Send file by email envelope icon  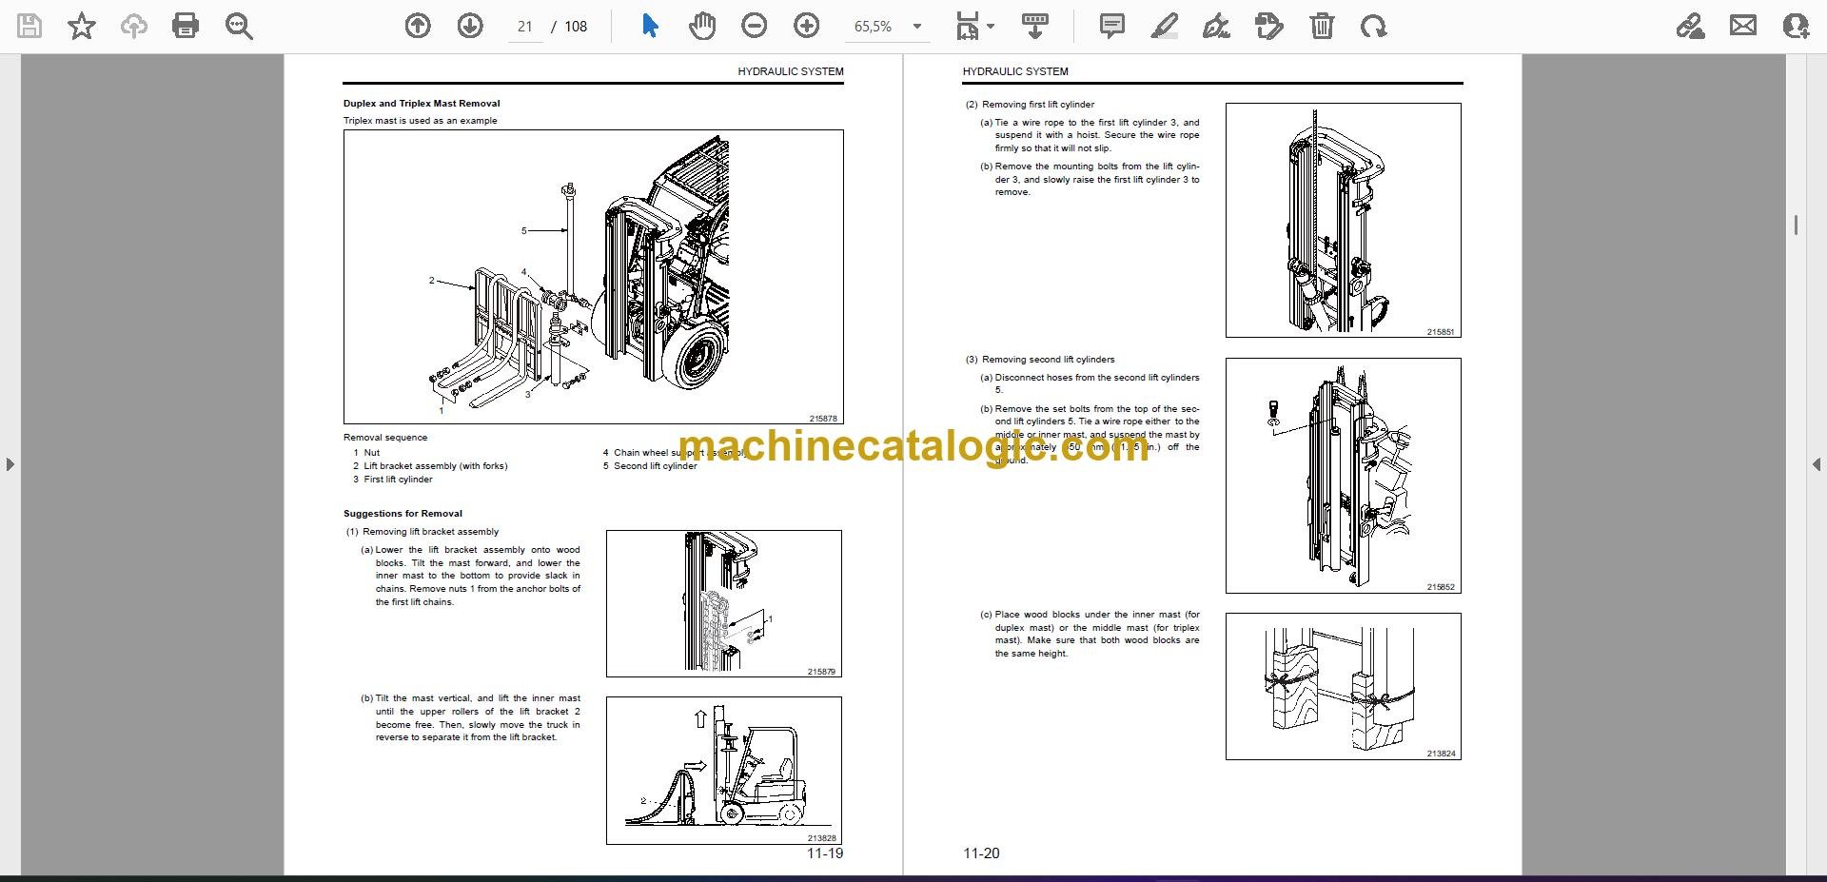[x=1743, y=26]
